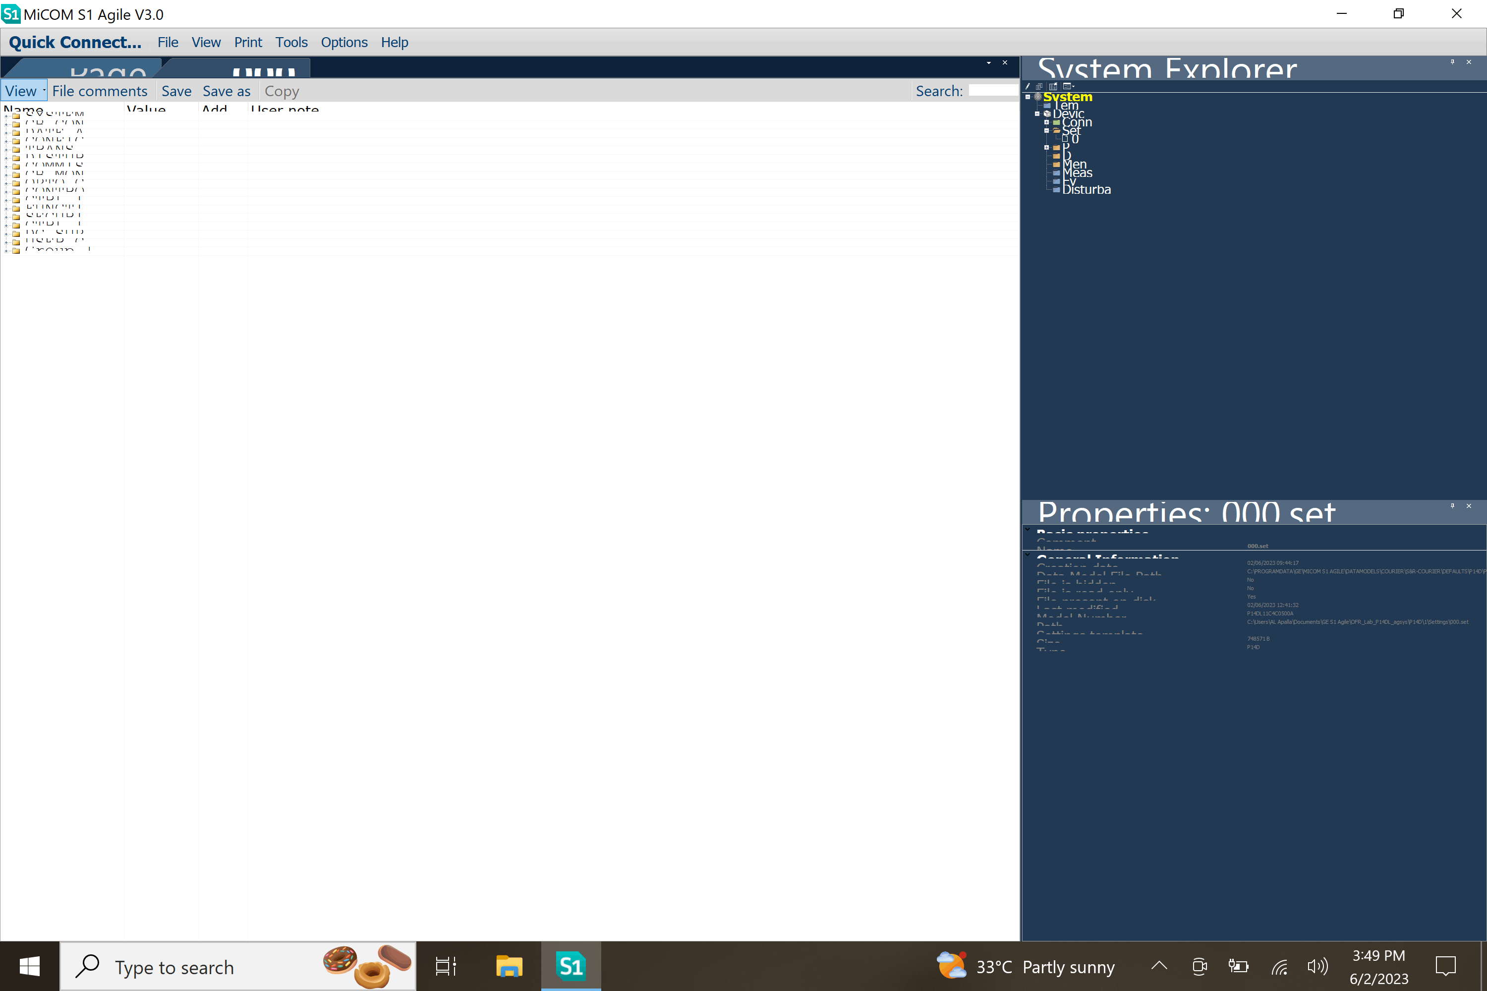This screenshot has height=991, width=1487.
Task: Click the Disturbance records folder icon
Action: tap(1056, 190)
